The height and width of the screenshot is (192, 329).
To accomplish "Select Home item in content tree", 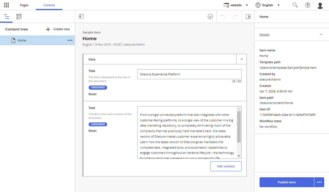I will tap(37, 40).
